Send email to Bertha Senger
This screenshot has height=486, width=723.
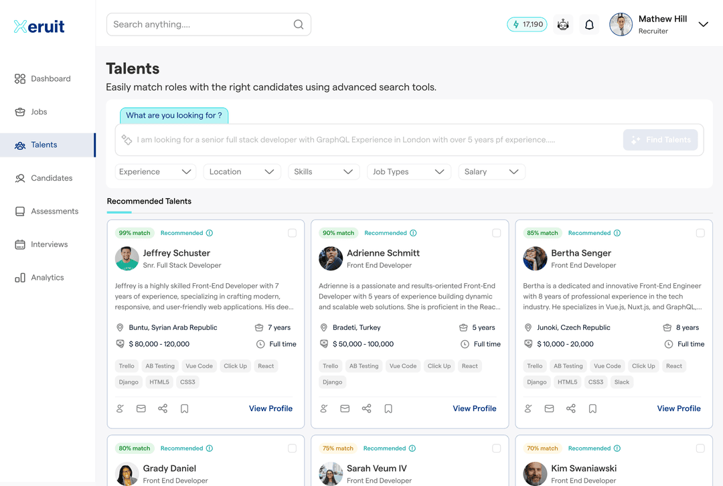tap(549, 408)
